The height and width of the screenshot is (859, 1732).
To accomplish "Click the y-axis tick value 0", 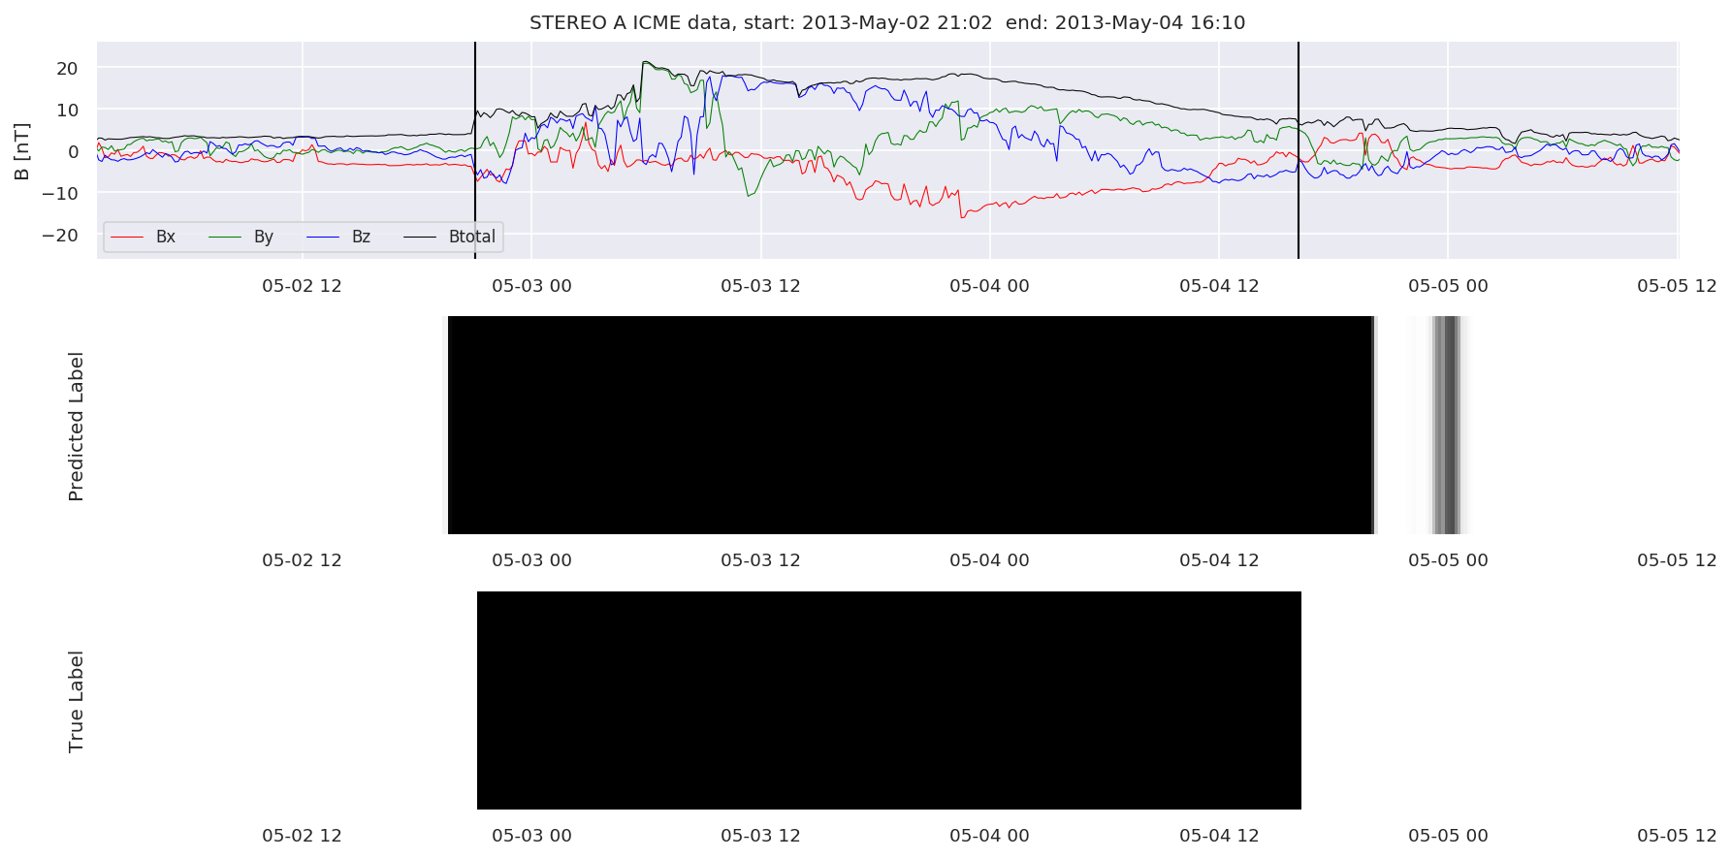I will click(x=74, y=151).
